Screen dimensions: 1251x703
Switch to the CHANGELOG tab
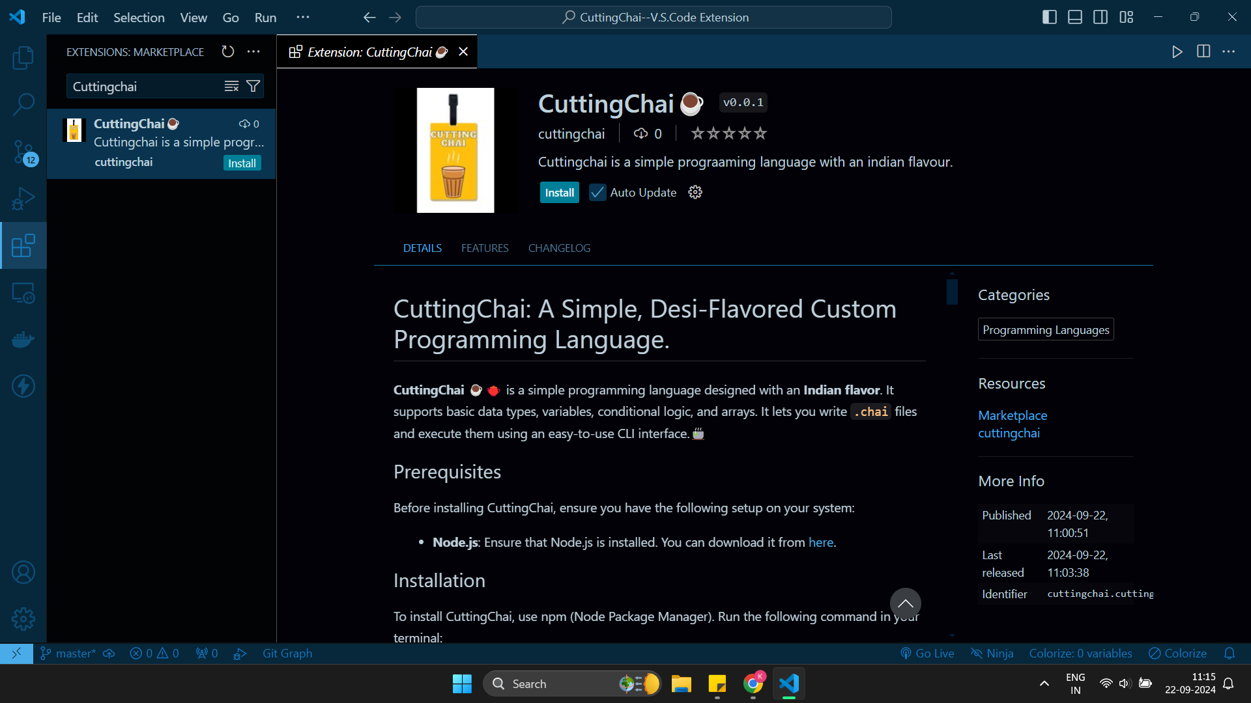tap(559, 248)
